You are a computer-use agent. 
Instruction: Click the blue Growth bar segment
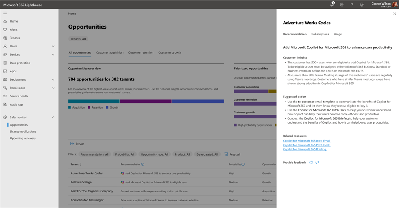(198, 101)
